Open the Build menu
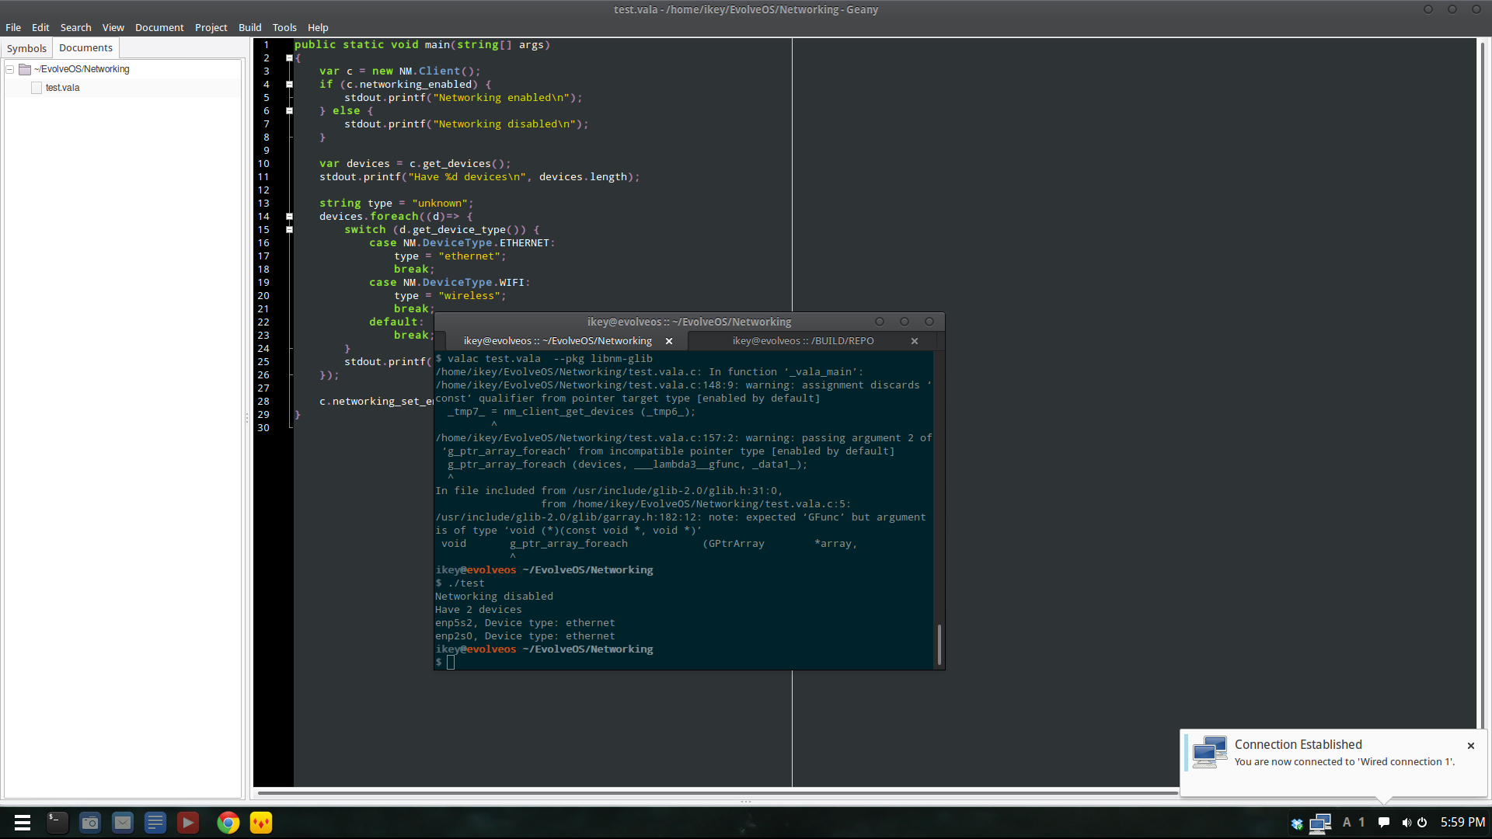Screen dimensions: 1492x839 [x=249, y=27]
